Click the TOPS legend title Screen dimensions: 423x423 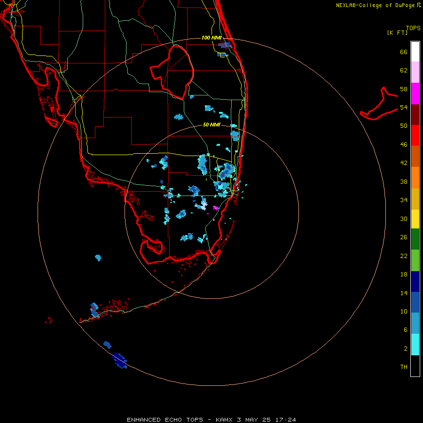pos(413,28)
